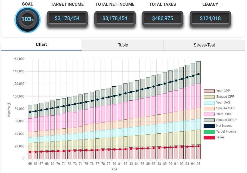Image resolution: width=247 pixels, height=173 pixels.
Task: Click the 103% goal gauge
Action: tap(27, 19)
